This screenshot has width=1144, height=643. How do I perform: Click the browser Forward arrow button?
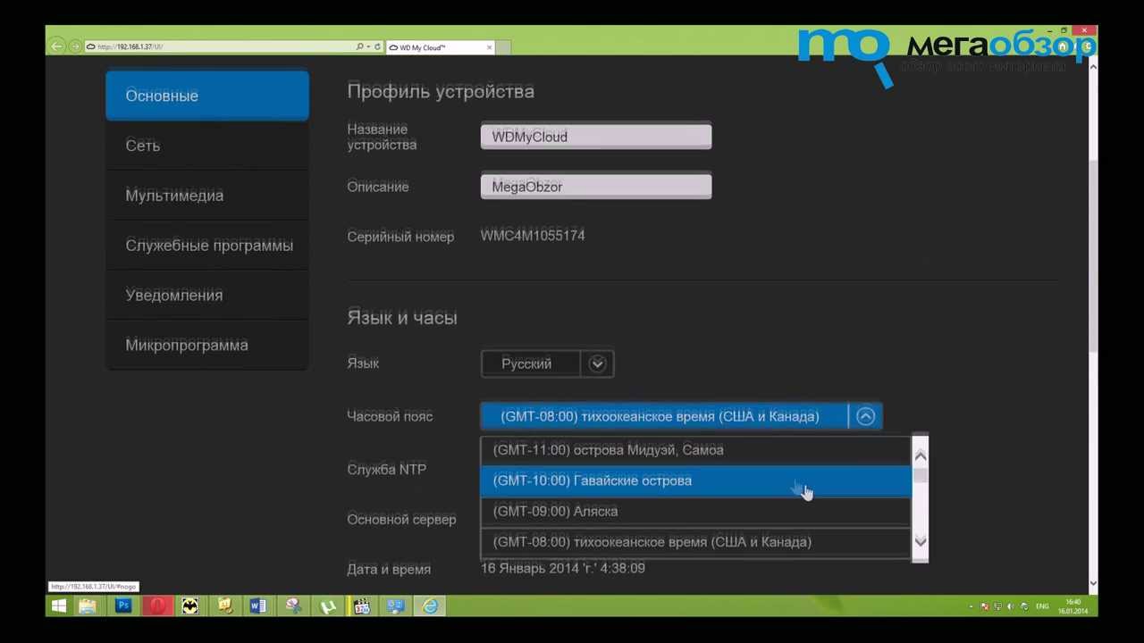tap(75, 46)
